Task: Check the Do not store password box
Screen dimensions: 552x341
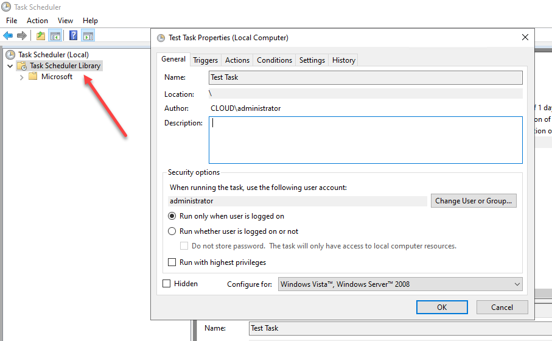Action: point(184,246)
